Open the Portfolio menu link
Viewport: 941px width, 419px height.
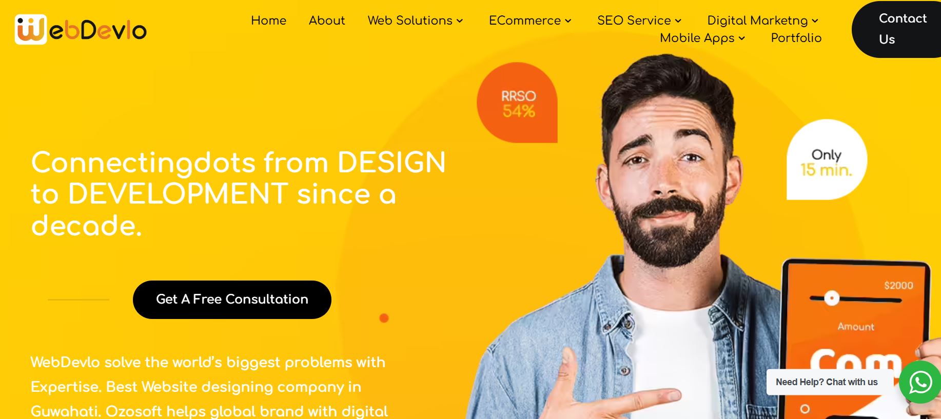796,38
